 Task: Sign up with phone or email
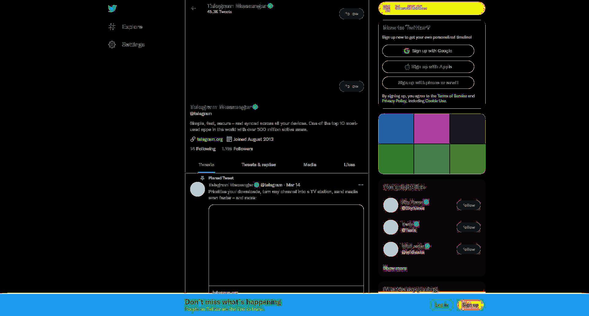pyautogui.click(x=428, y=83)
